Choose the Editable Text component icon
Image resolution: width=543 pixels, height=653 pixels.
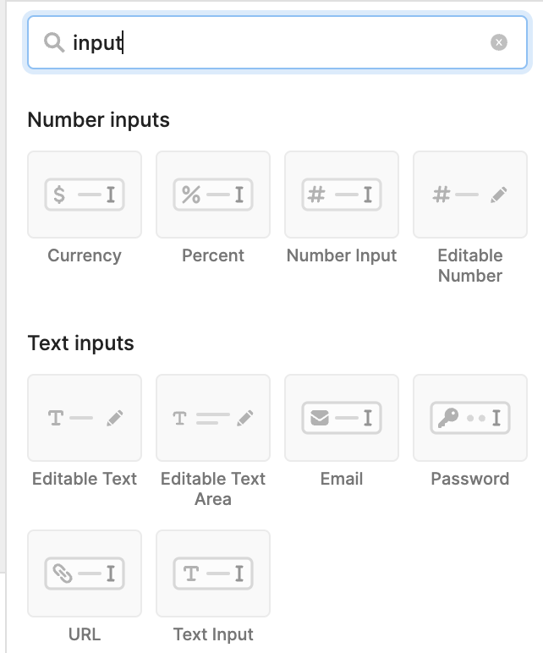point(85,418)
